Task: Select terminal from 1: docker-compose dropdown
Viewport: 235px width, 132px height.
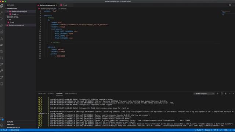Action: pyautogui.click(x=204, y=94)
